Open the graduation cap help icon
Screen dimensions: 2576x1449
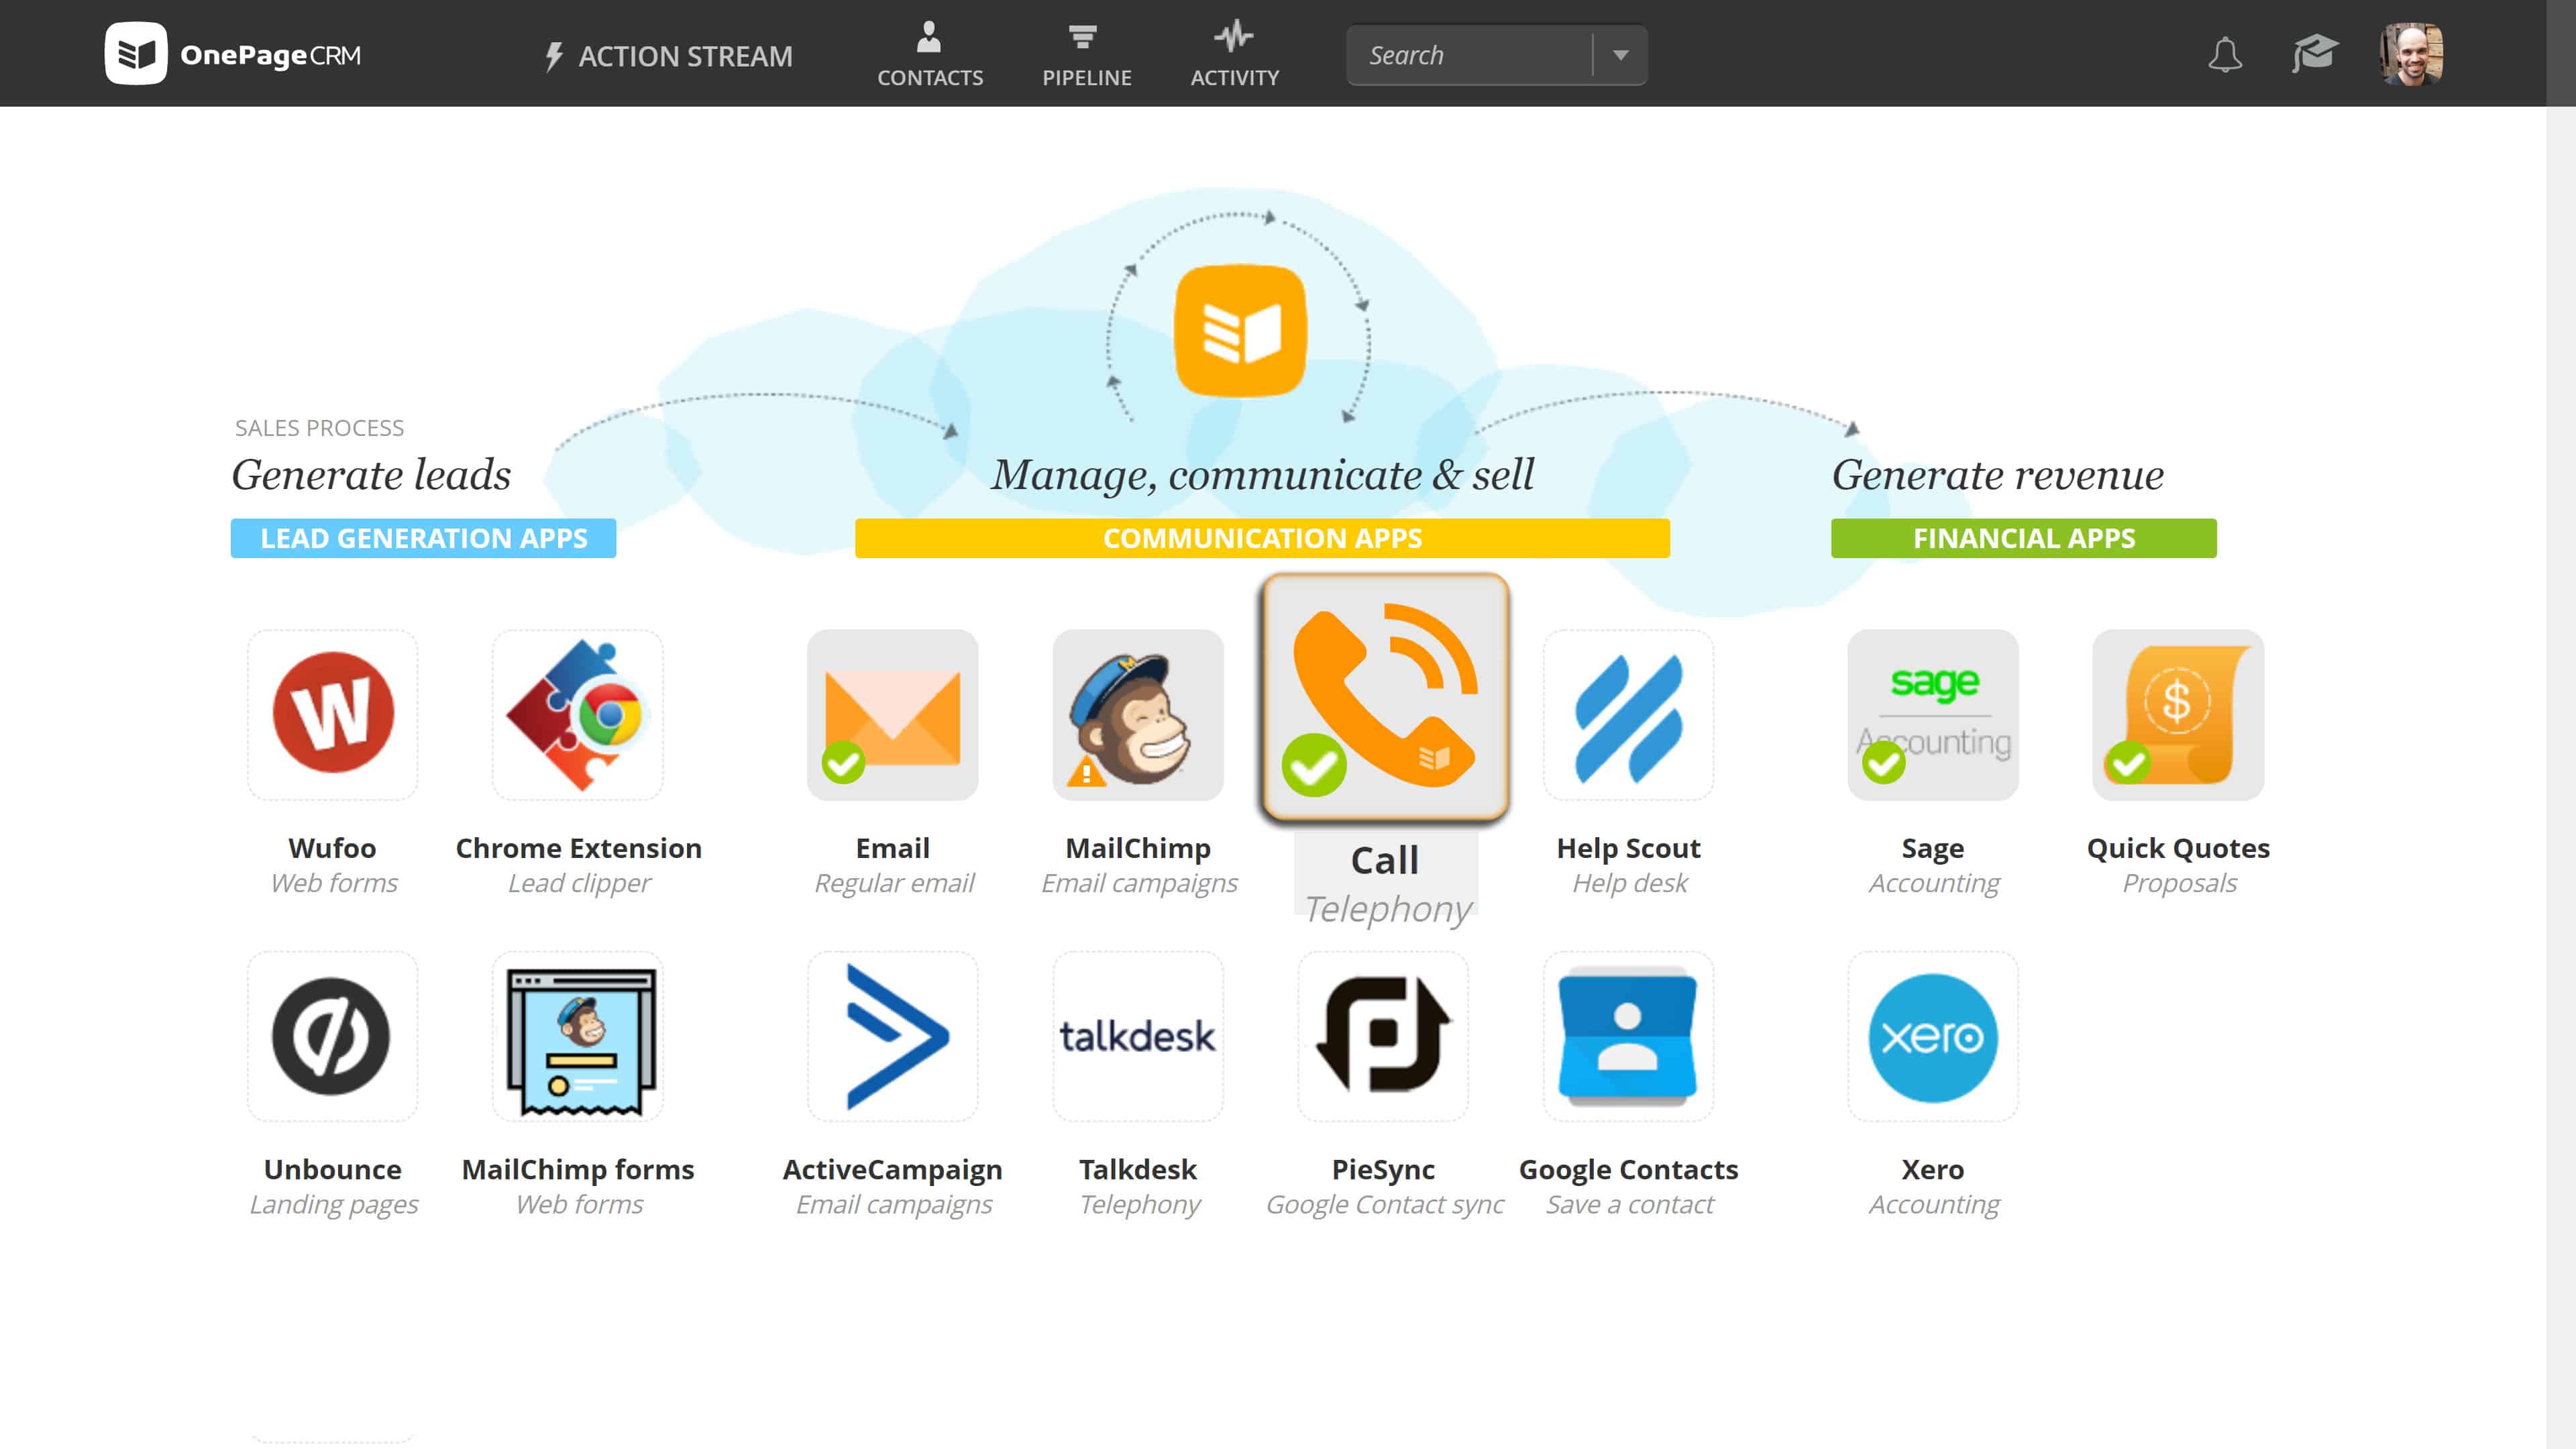tap(2315, 54)
